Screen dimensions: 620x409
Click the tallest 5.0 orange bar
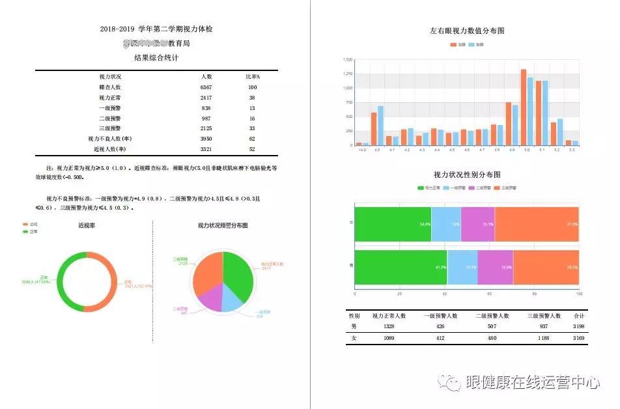(523, 107)
